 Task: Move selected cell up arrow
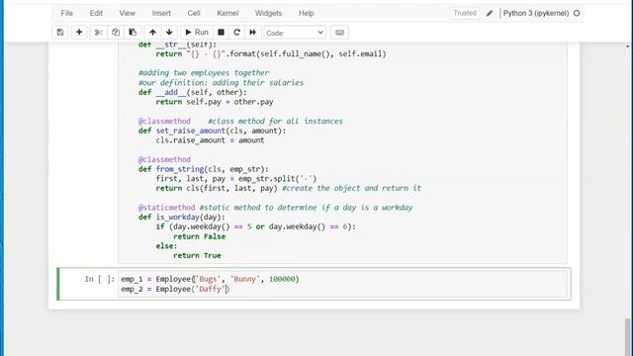(152, 33)
